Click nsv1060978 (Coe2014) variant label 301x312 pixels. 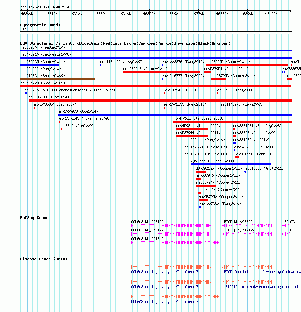click(78, 111)
